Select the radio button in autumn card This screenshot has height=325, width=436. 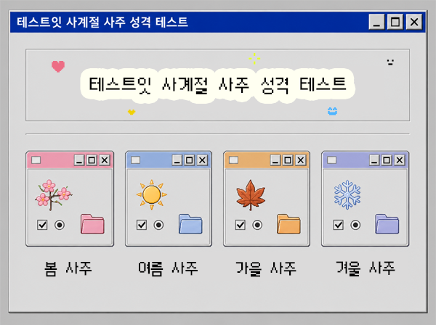pyautogui.click(x=257, y=225)
